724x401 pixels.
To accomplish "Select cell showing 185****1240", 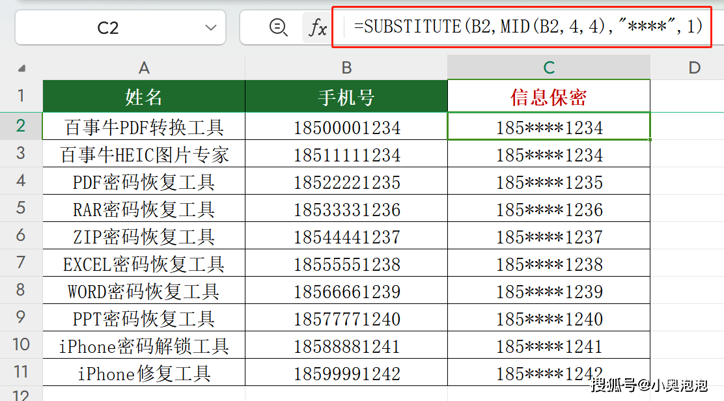I will (x=549, y=319).
